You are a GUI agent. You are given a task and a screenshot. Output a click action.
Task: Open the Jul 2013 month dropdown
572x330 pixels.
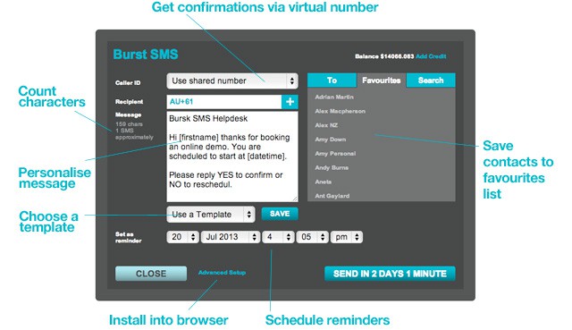(x=231, y=237)
